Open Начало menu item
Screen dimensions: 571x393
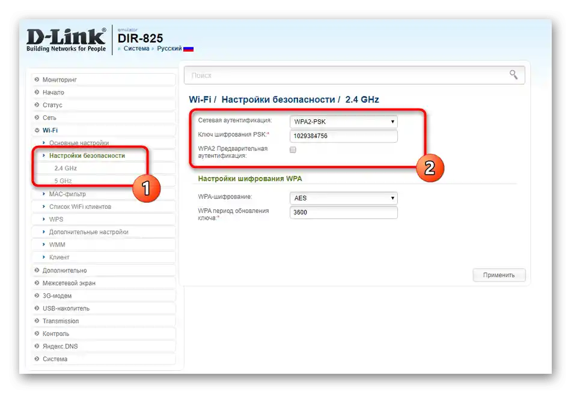point(53,92)
